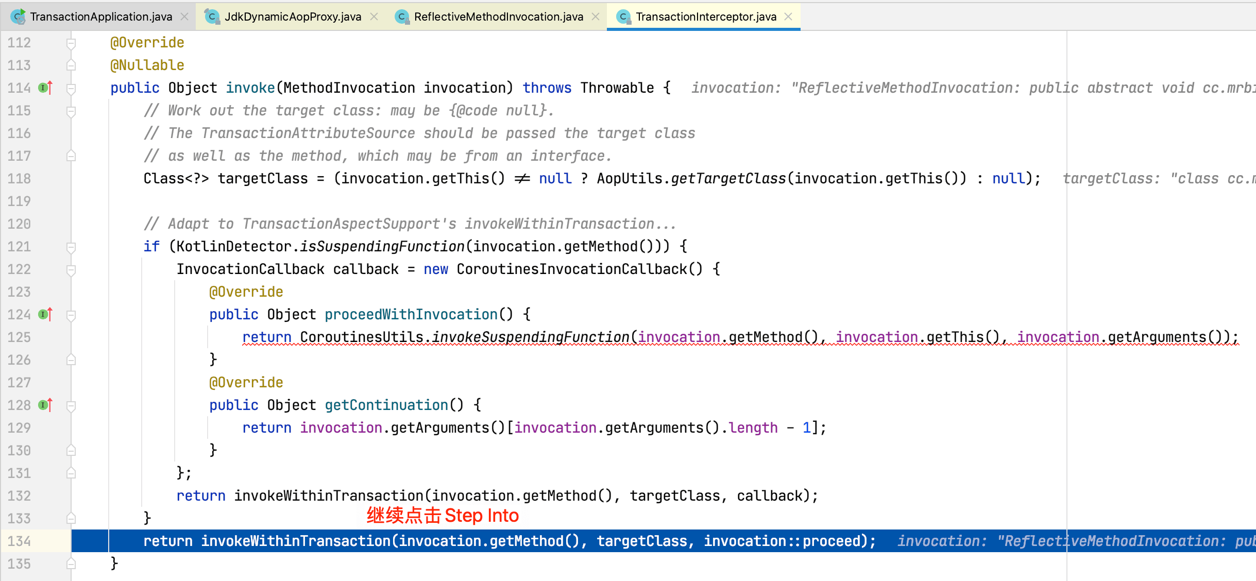1256x581 pixels.
Task: Close the ReflectiveMethodInvocation.java tab
Action: tap(596, 16)
